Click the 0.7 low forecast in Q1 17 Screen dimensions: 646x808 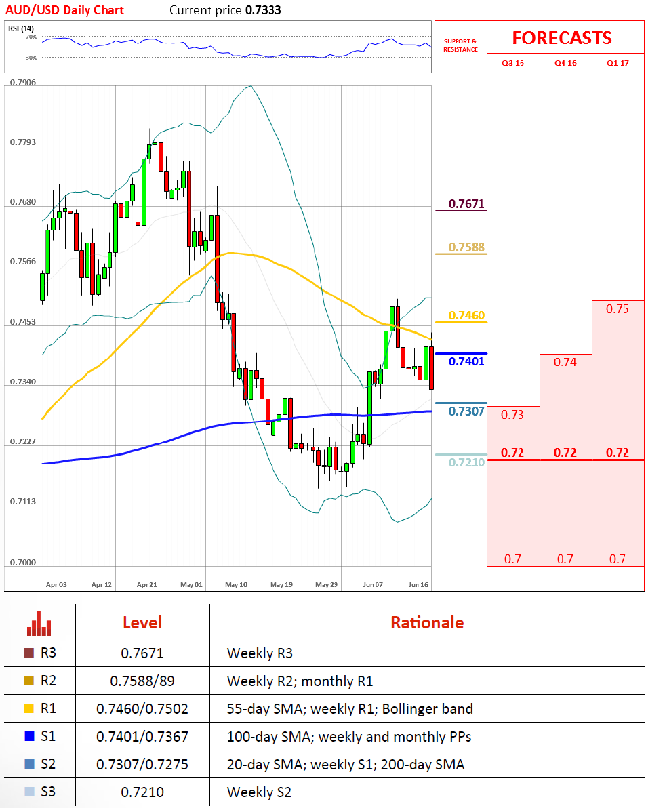pos(617,559)
